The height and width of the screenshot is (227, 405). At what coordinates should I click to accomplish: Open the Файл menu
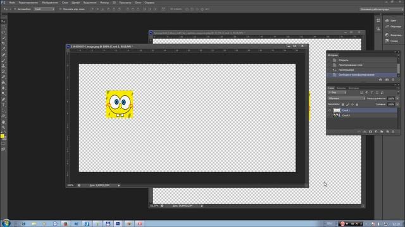click(x=12, y=3)
